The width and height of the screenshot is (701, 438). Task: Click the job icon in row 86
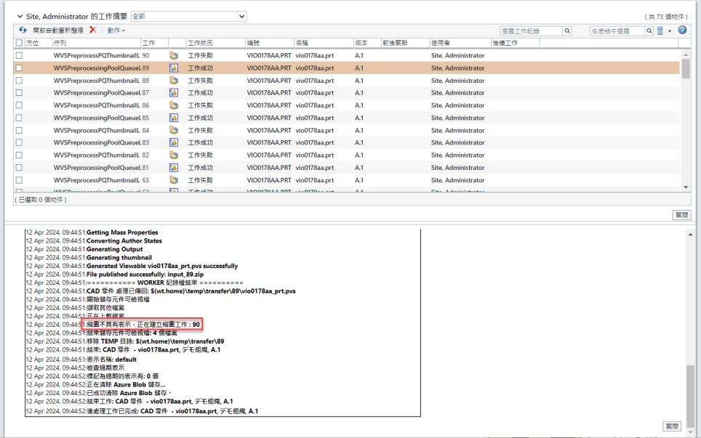point(174,105)
